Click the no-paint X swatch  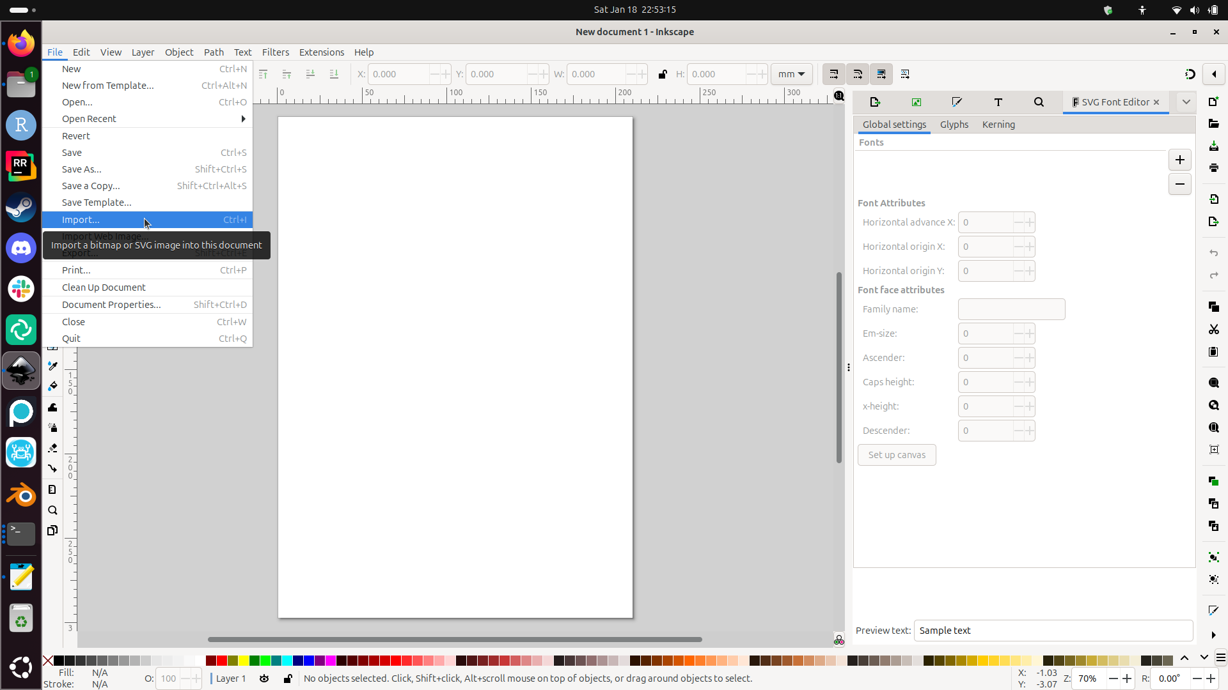(x=48, y=661)
